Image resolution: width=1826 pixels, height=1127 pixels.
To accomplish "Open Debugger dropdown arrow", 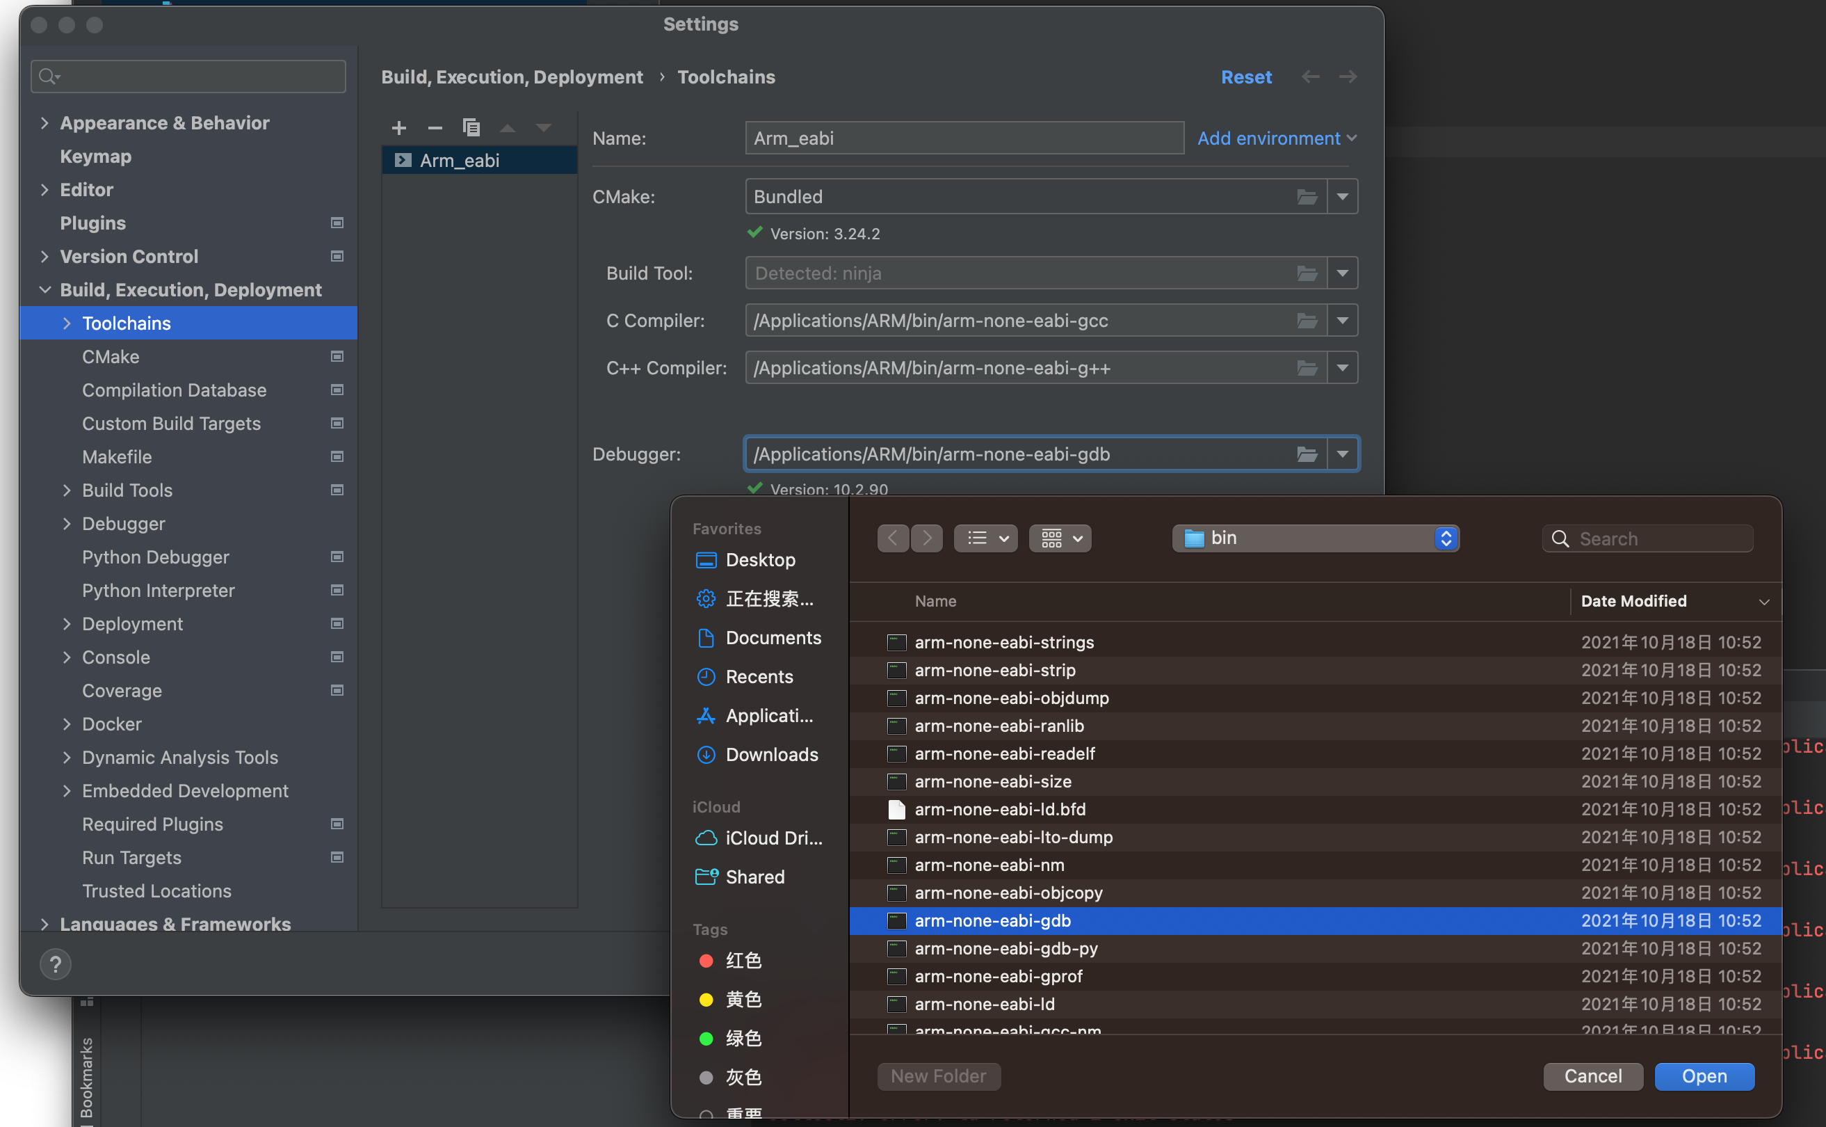I will 1343,454.
